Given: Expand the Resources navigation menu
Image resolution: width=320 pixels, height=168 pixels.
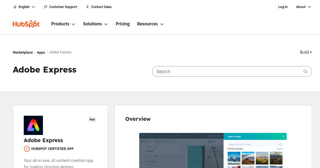Looking at the screenshot, I should click(150, 24).
